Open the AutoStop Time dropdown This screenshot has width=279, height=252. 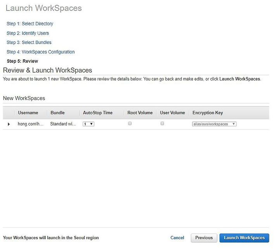88,124
